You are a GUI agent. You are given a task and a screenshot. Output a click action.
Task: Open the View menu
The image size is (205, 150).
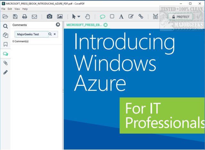tap(17, 9)
